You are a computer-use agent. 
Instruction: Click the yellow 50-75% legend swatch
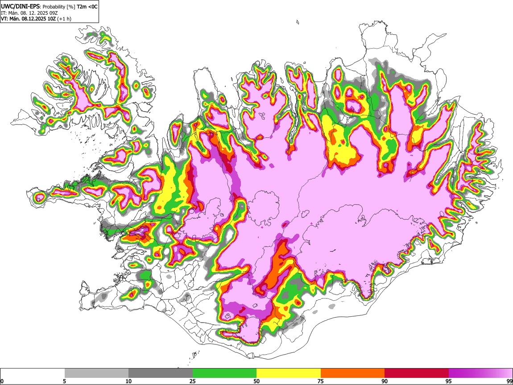click(289, 373)
